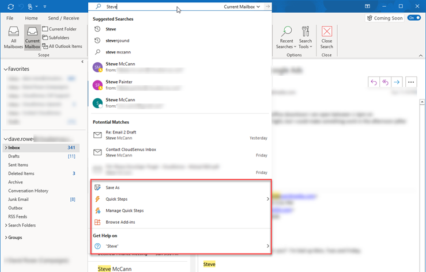This screenshot has height=272, width=426.
Task: Select All Mailboxes search scope
Action: pyautogui.click(x=13, y=37)
